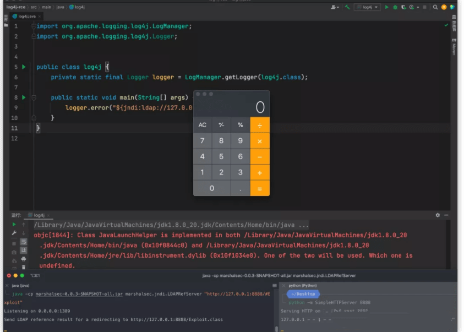This screenshot has width=464, height=332.
Task: Click the camera thread dump icon
Action: (14, 252)
